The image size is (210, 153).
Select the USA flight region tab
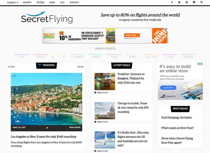coord(22,56)
